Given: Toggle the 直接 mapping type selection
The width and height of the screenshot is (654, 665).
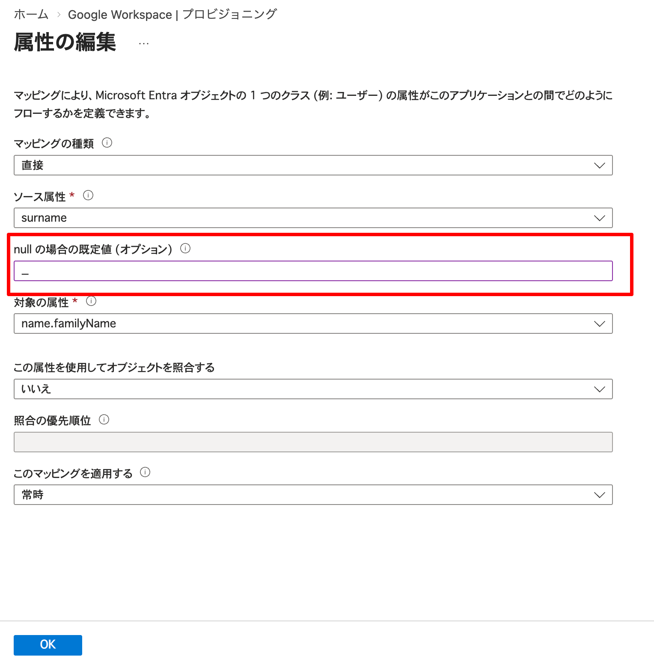Looking at the screenshot, I should [x=300, y=165].
